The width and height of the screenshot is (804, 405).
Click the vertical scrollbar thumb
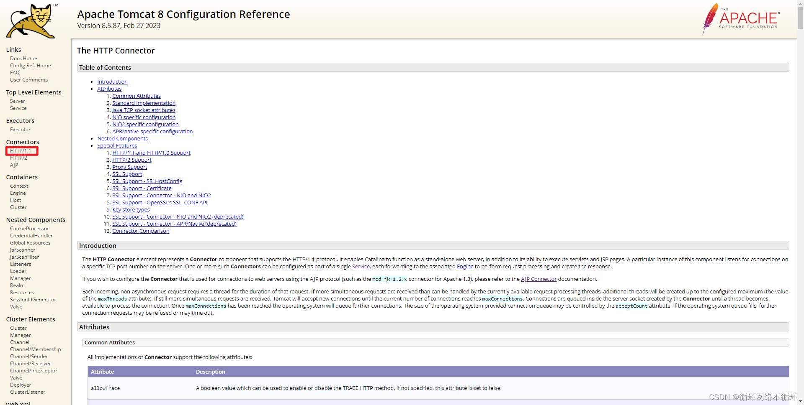(800, 18)
